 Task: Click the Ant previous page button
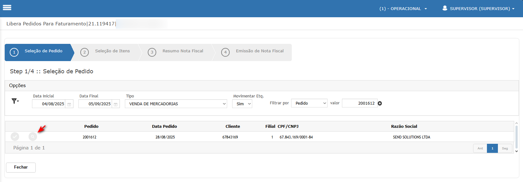click(x=480, y=148)
